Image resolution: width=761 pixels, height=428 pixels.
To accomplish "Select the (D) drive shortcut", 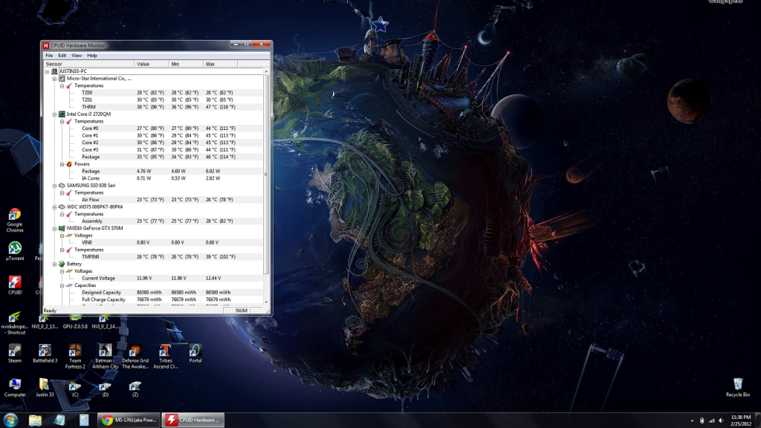I will point(105,389).
